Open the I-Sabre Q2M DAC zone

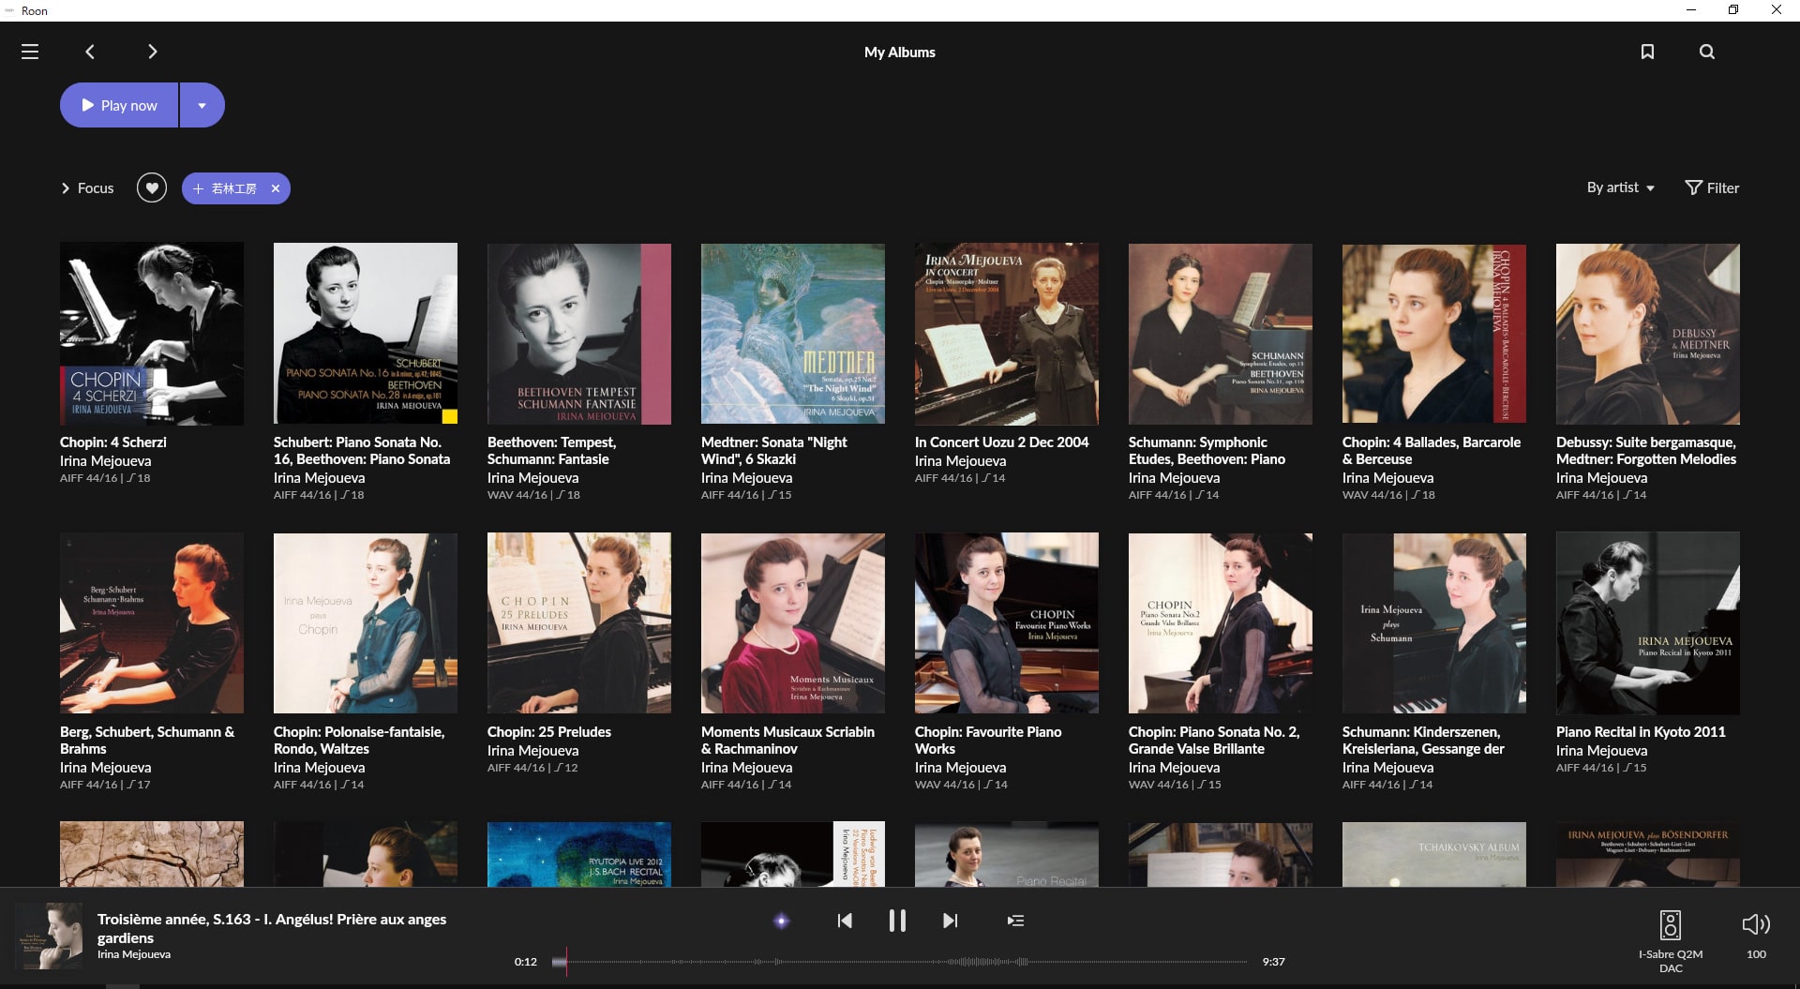(x=1671, y=940)
